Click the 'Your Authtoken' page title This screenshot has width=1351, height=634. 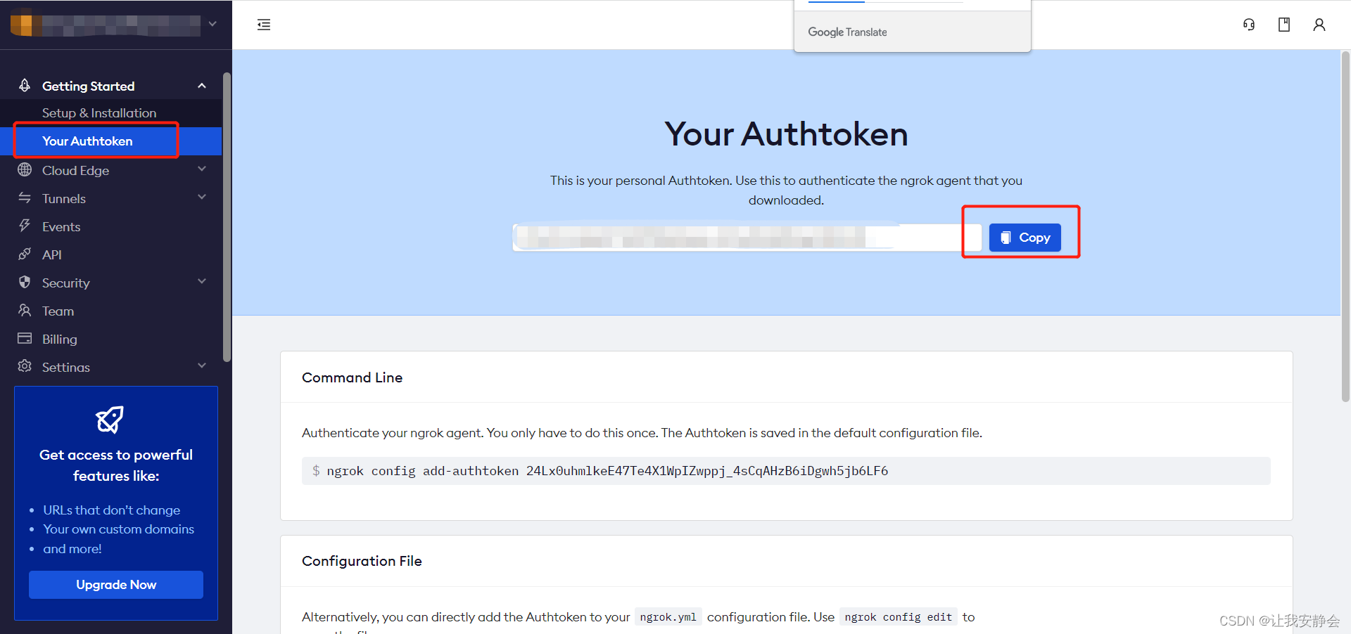[x=786, y=134]
